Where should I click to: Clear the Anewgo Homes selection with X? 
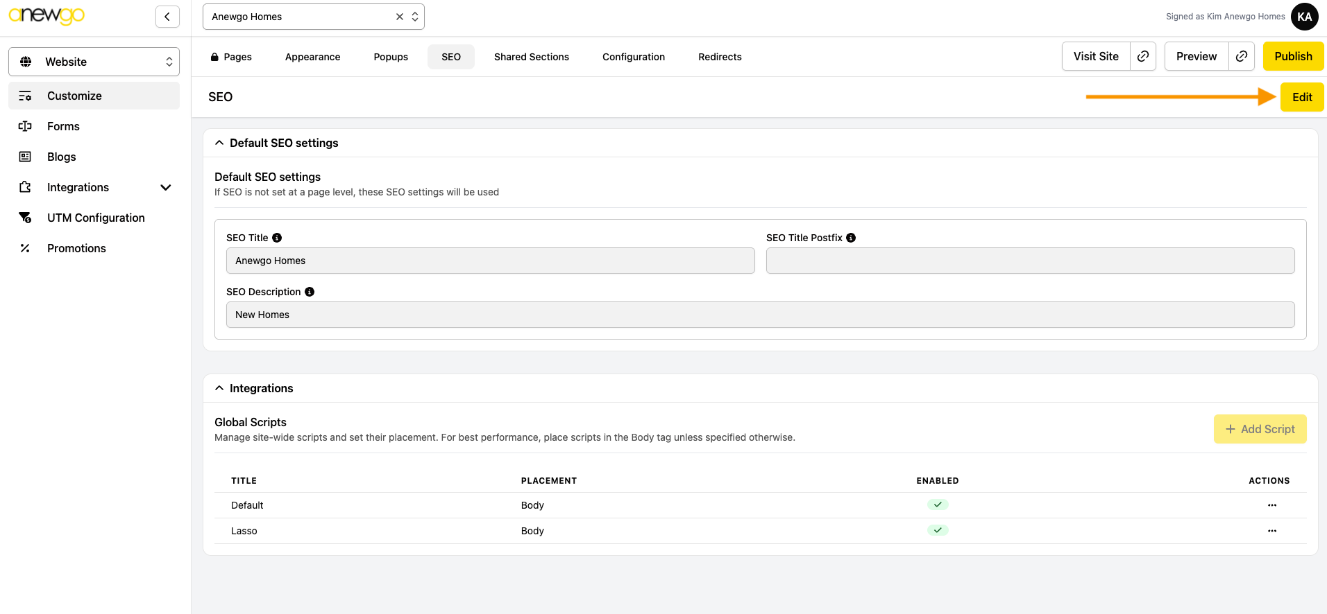pyautogui.click(x=400, y=17)
